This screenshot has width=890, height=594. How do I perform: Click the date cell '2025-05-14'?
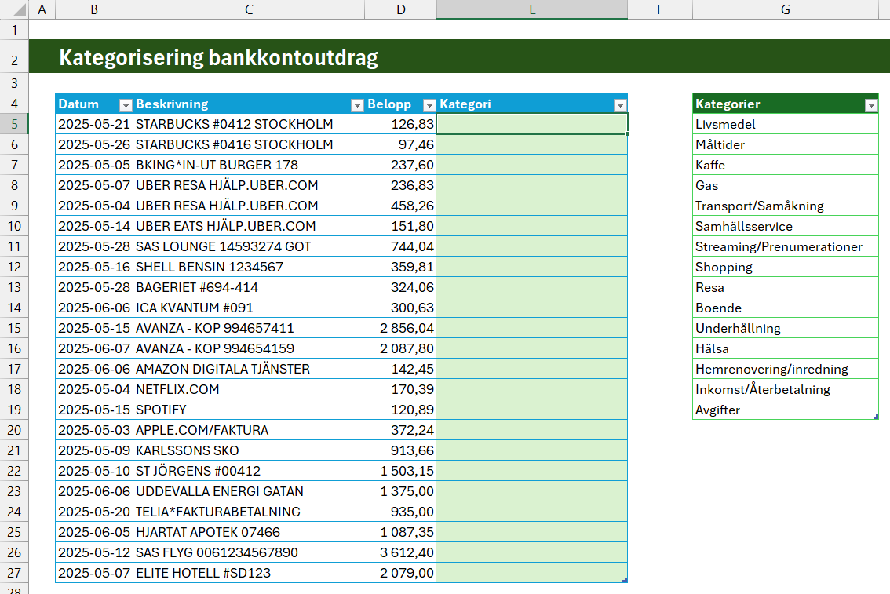[94, 226]
